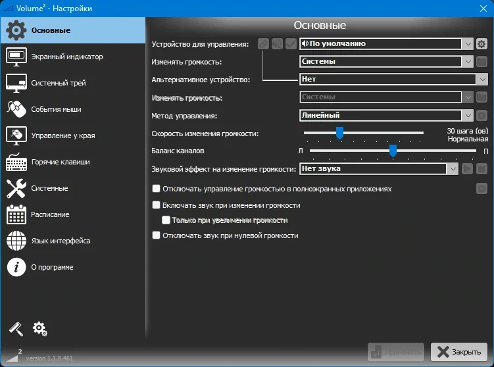Click gear icon beside Линейный dropdown
The height and width of the screenshot is (367, 494).
[482, 115]
